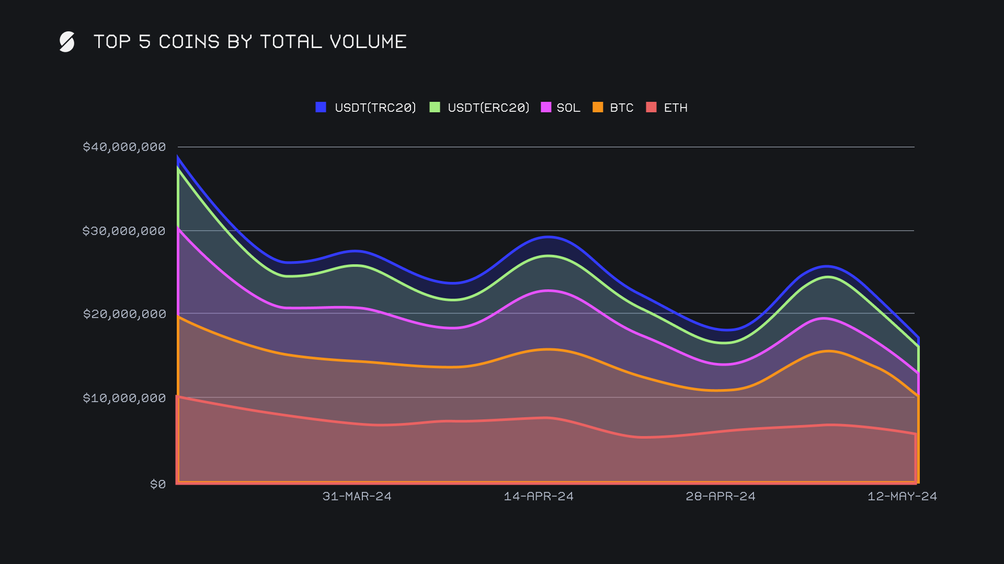
Task: Click the logo icon beside the title
Action: pyautogui.click(x=67, y=42)
